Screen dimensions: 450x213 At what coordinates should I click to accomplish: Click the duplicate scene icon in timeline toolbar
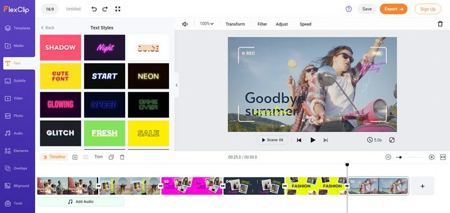click(111, 157)
